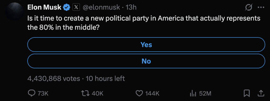Click the repost arrows icon
Viewport: 270px width, 101px height.
pyautogui.click(x=86, y=93)
